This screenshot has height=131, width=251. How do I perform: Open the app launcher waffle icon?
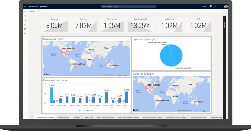25,7
